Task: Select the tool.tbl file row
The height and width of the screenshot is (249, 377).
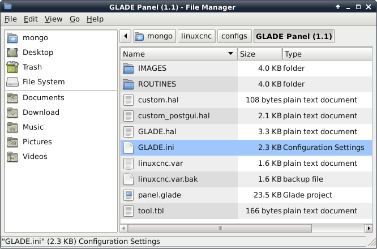Action: coord(246,211)
